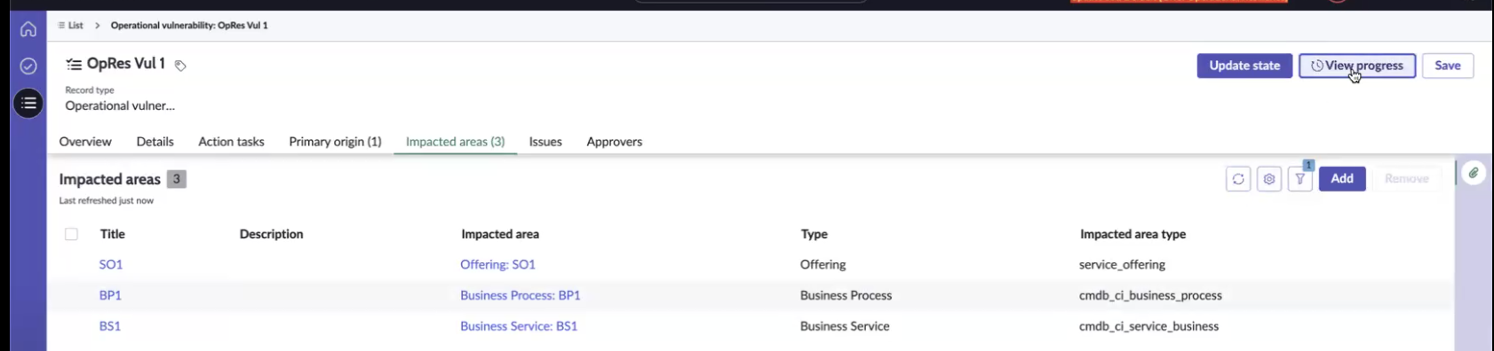This screenshot has width=1494, height=351.
Task: Click the Record type value Operational vulner...
Action: 120,105
